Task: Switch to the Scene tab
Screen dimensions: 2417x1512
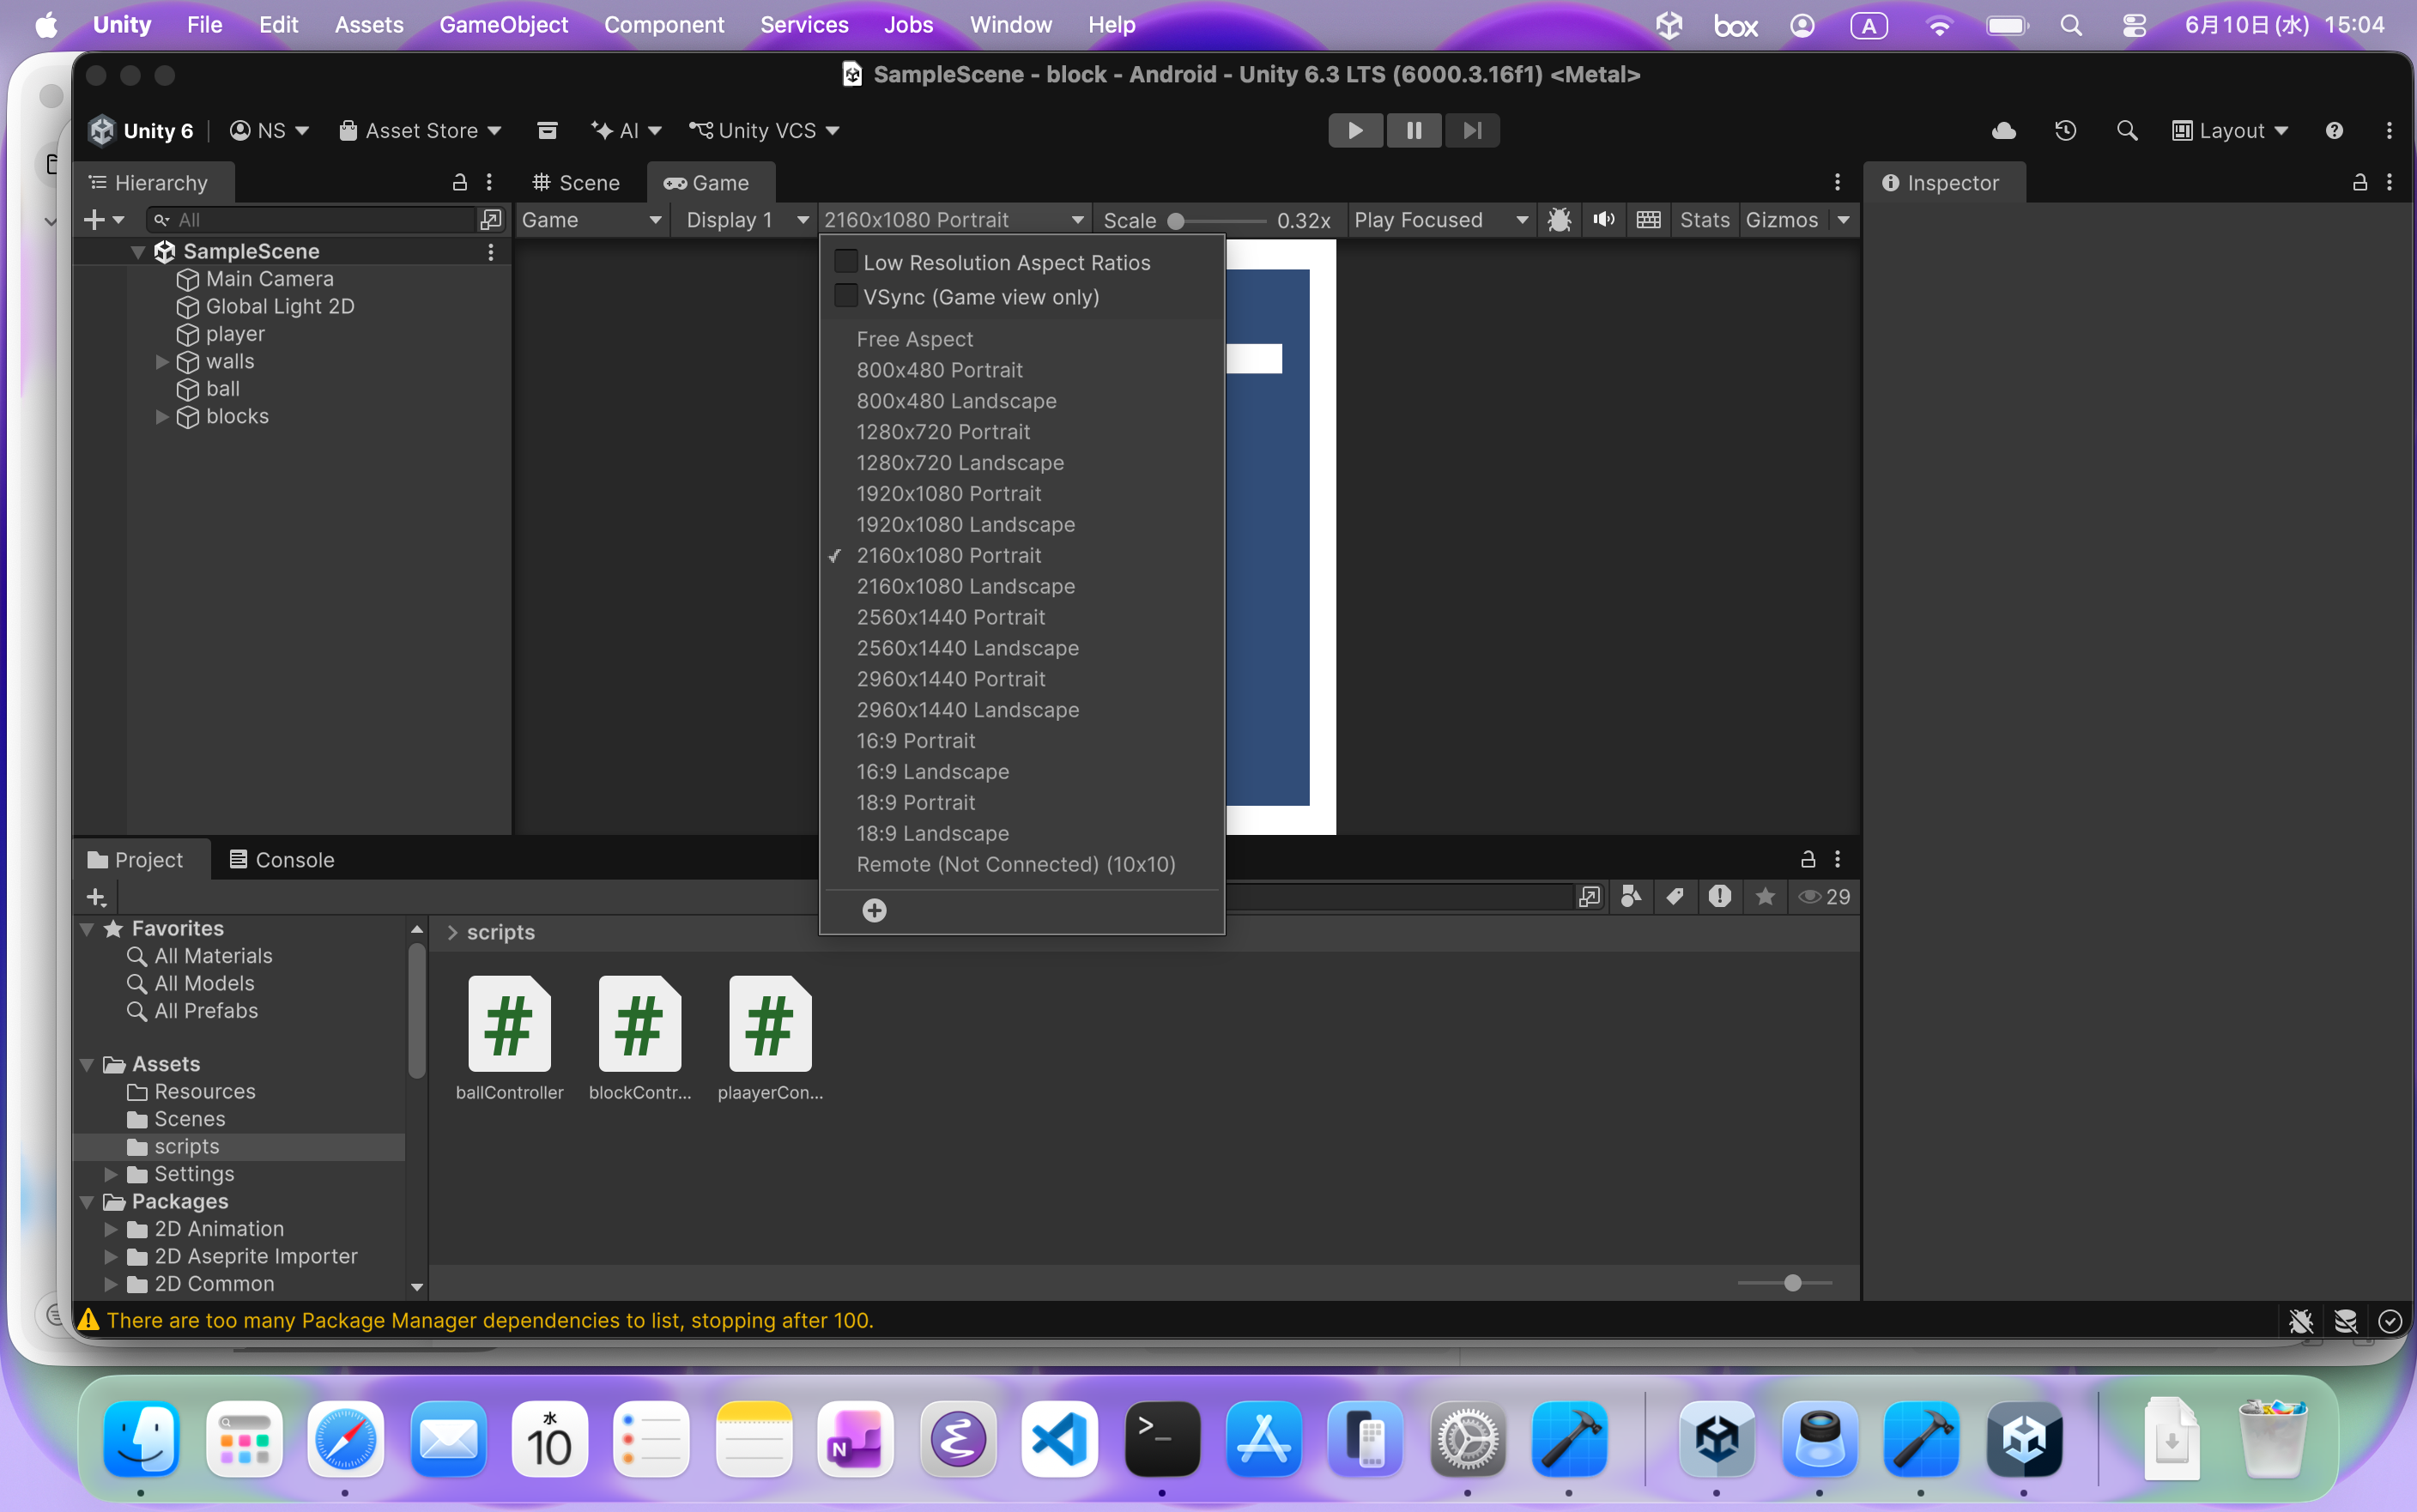Action: pos(577,183)
